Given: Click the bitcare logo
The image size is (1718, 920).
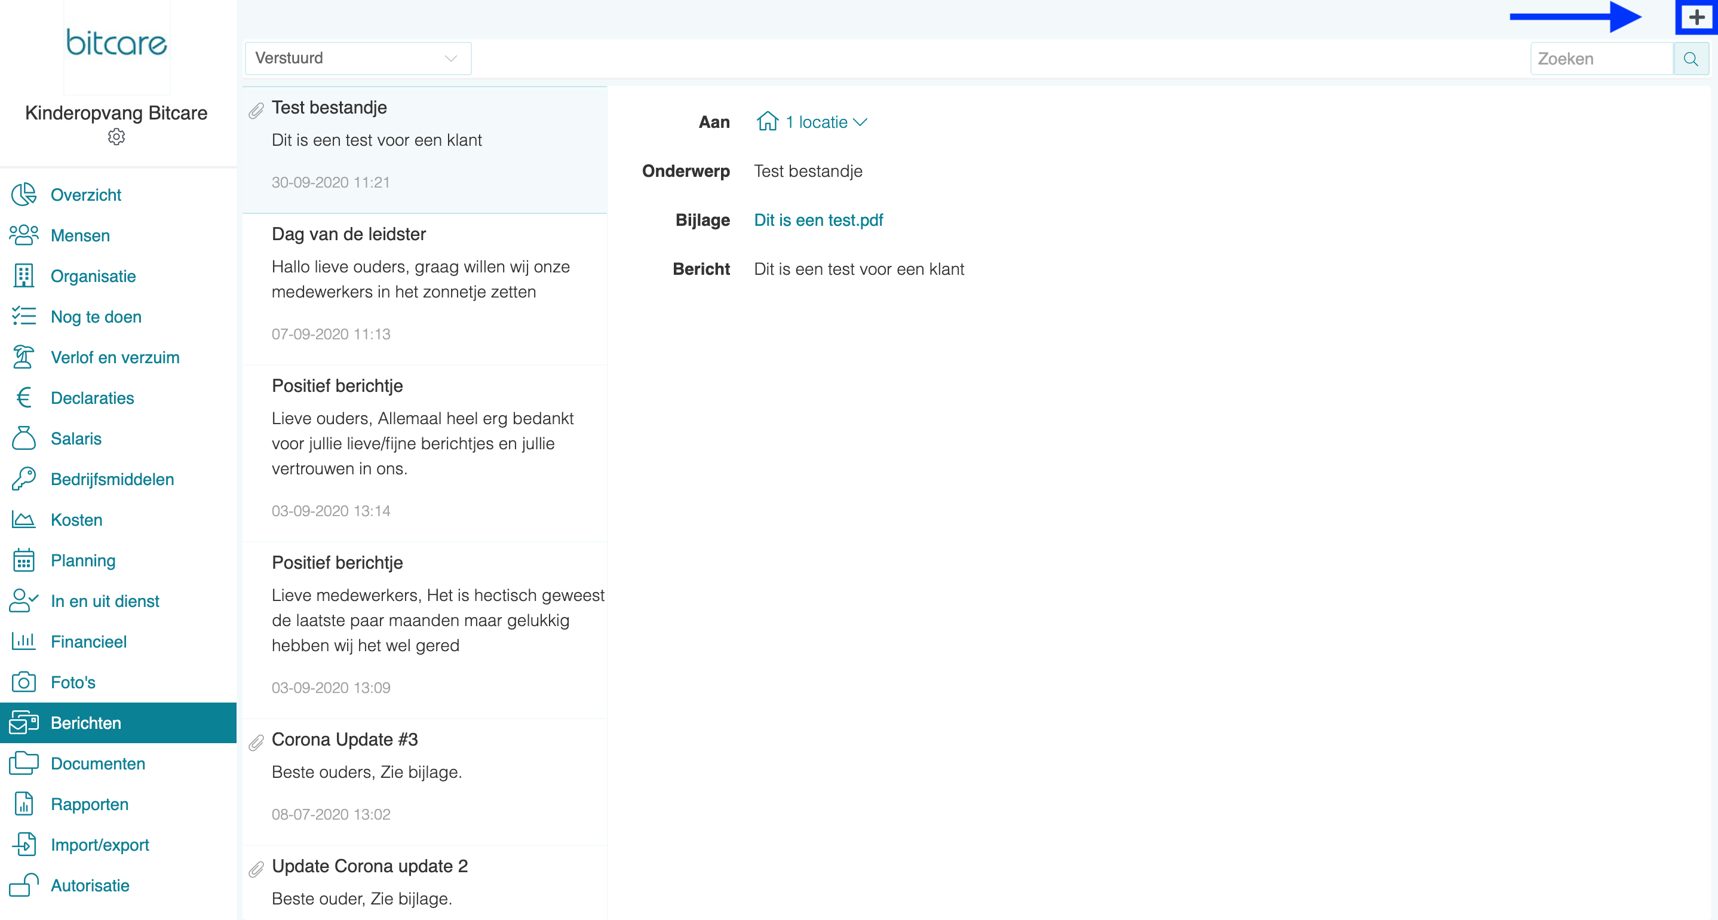Looking at the screenshot, I should 116,44.
